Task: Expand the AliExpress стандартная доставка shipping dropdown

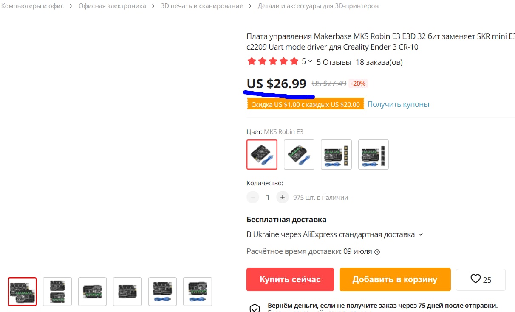Action: [421, 234]
